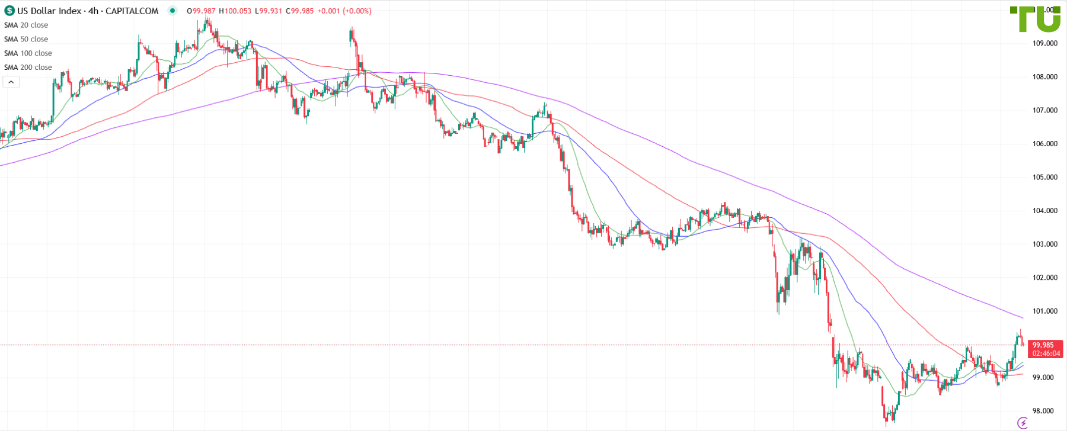Click the 103.000 price axis label
1067x431 pixels.
click(x=1045, y=244)
